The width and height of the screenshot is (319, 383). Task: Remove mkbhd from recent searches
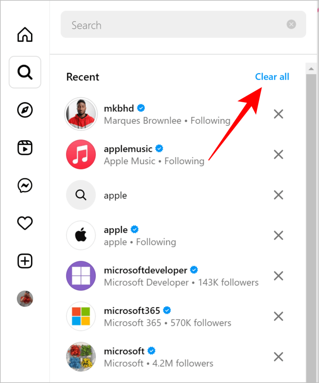[278, 114]
